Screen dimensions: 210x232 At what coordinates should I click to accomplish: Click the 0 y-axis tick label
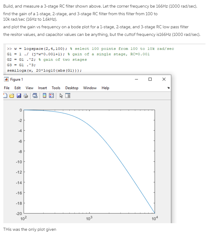pyautogui.click(x=21, y=110)
